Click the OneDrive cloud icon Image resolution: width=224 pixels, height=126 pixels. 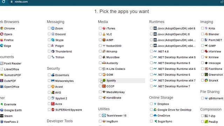[x=155, y=115]
